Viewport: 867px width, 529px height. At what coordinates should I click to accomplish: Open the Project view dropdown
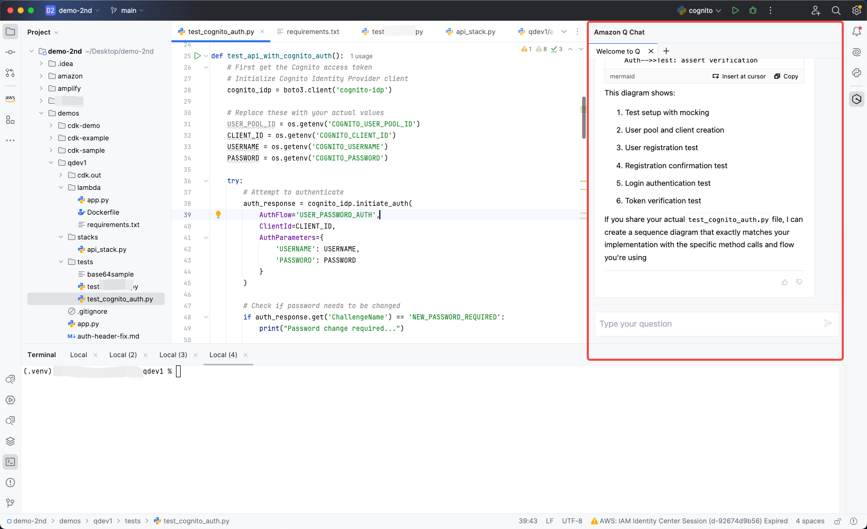pyautogui.click(x=43, y=32)
